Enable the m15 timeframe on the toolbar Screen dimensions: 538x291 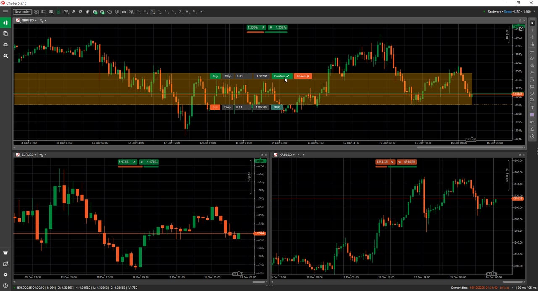coord(152,12)
